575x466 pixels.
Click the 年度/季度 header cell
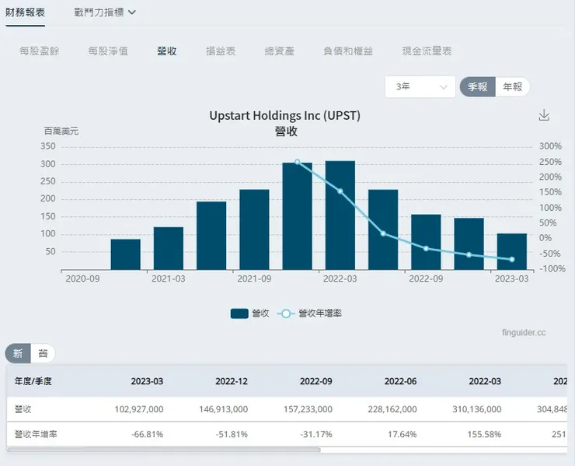33,381
